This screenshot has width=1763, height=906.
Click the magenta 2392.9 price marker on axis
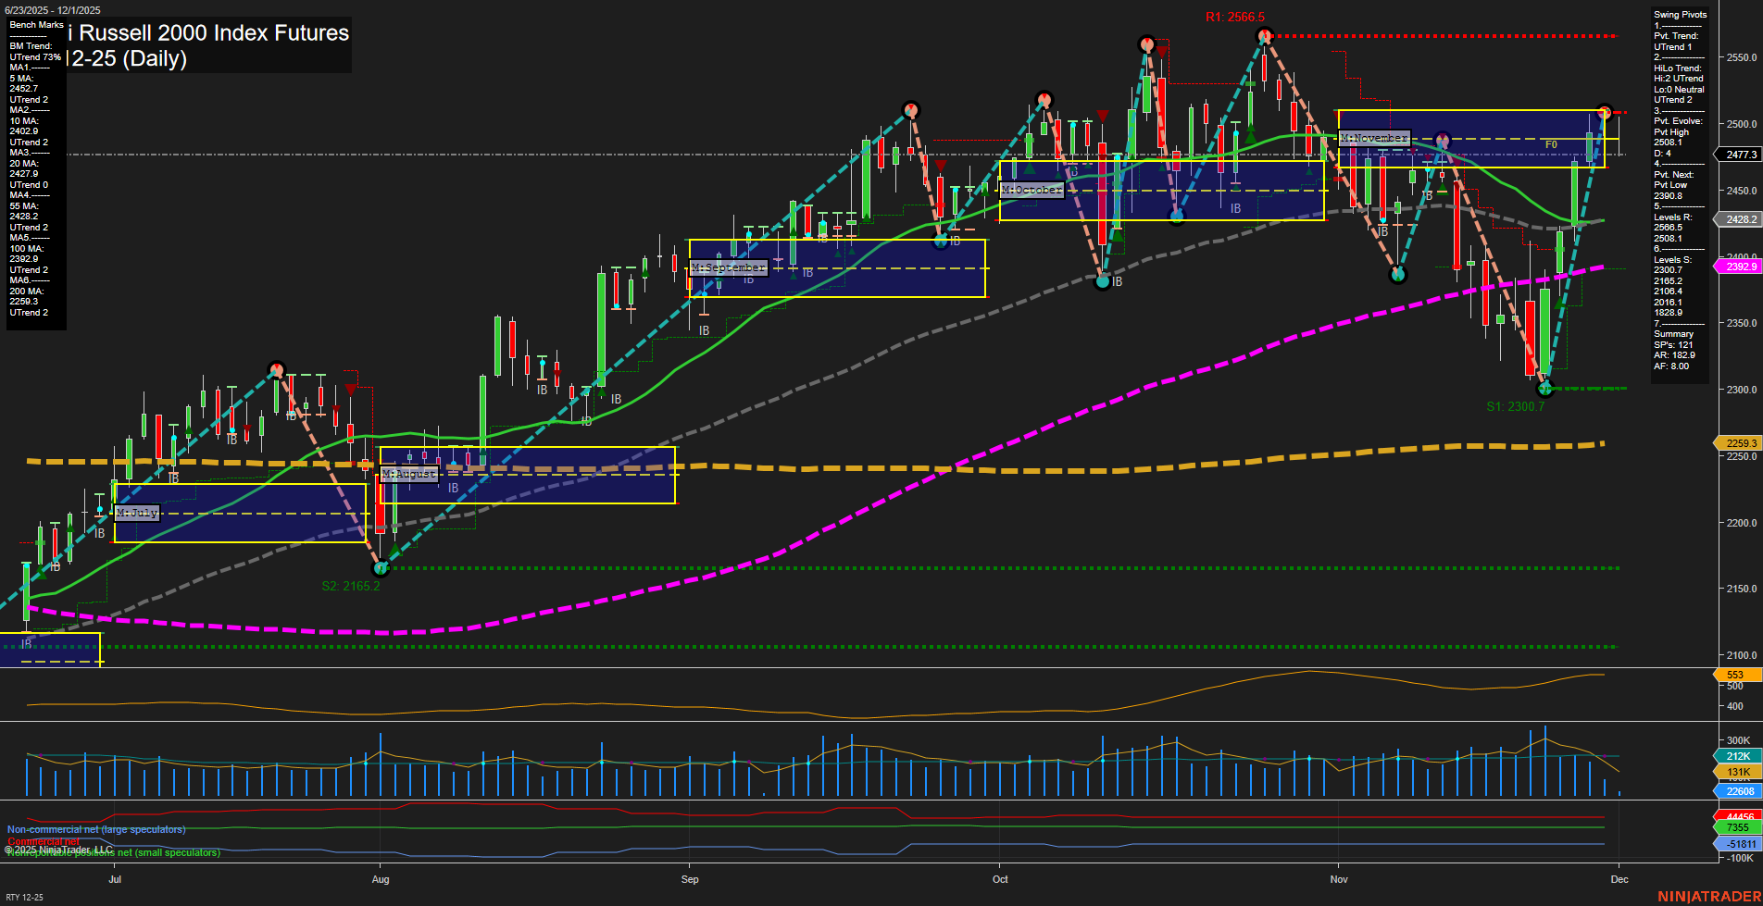1738,266
